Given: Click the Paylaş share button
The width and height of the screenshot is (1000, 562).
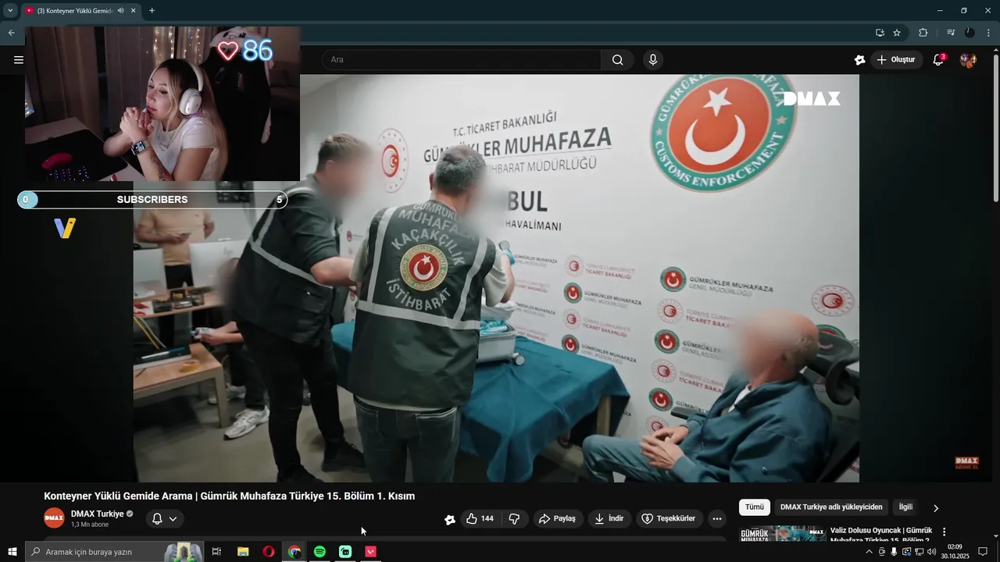Looking at the screenshot, I should (558, 518).
